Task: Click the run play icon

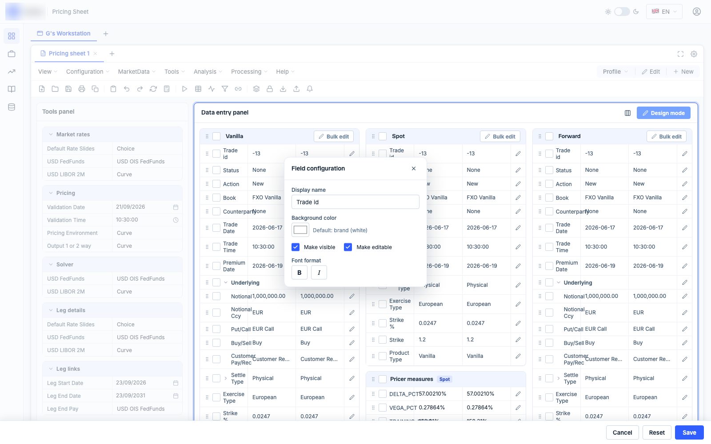Action: (184, 89)
